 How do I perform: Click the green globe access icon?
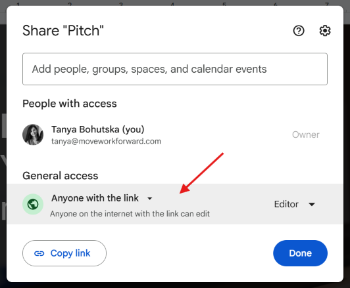(x=33, y=204)
